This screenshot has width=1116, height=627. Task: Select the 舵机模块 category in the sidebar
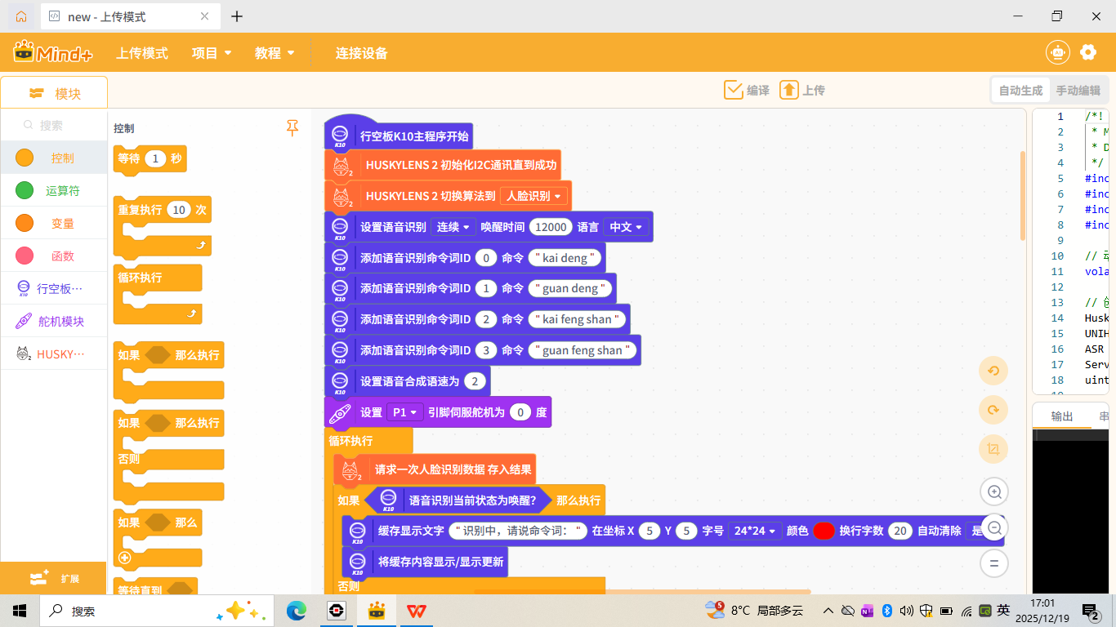coord(54,320)
